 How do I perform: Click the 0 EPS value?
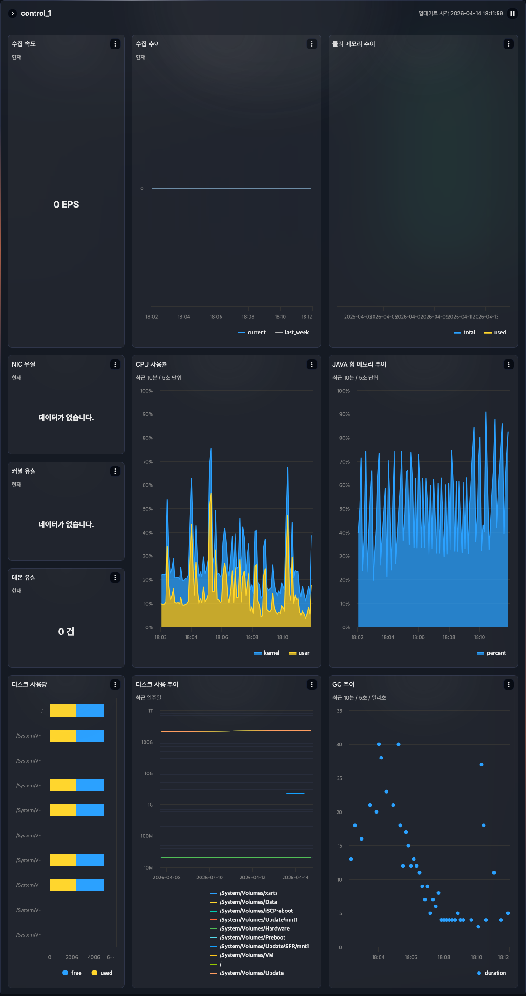point(66,204)
